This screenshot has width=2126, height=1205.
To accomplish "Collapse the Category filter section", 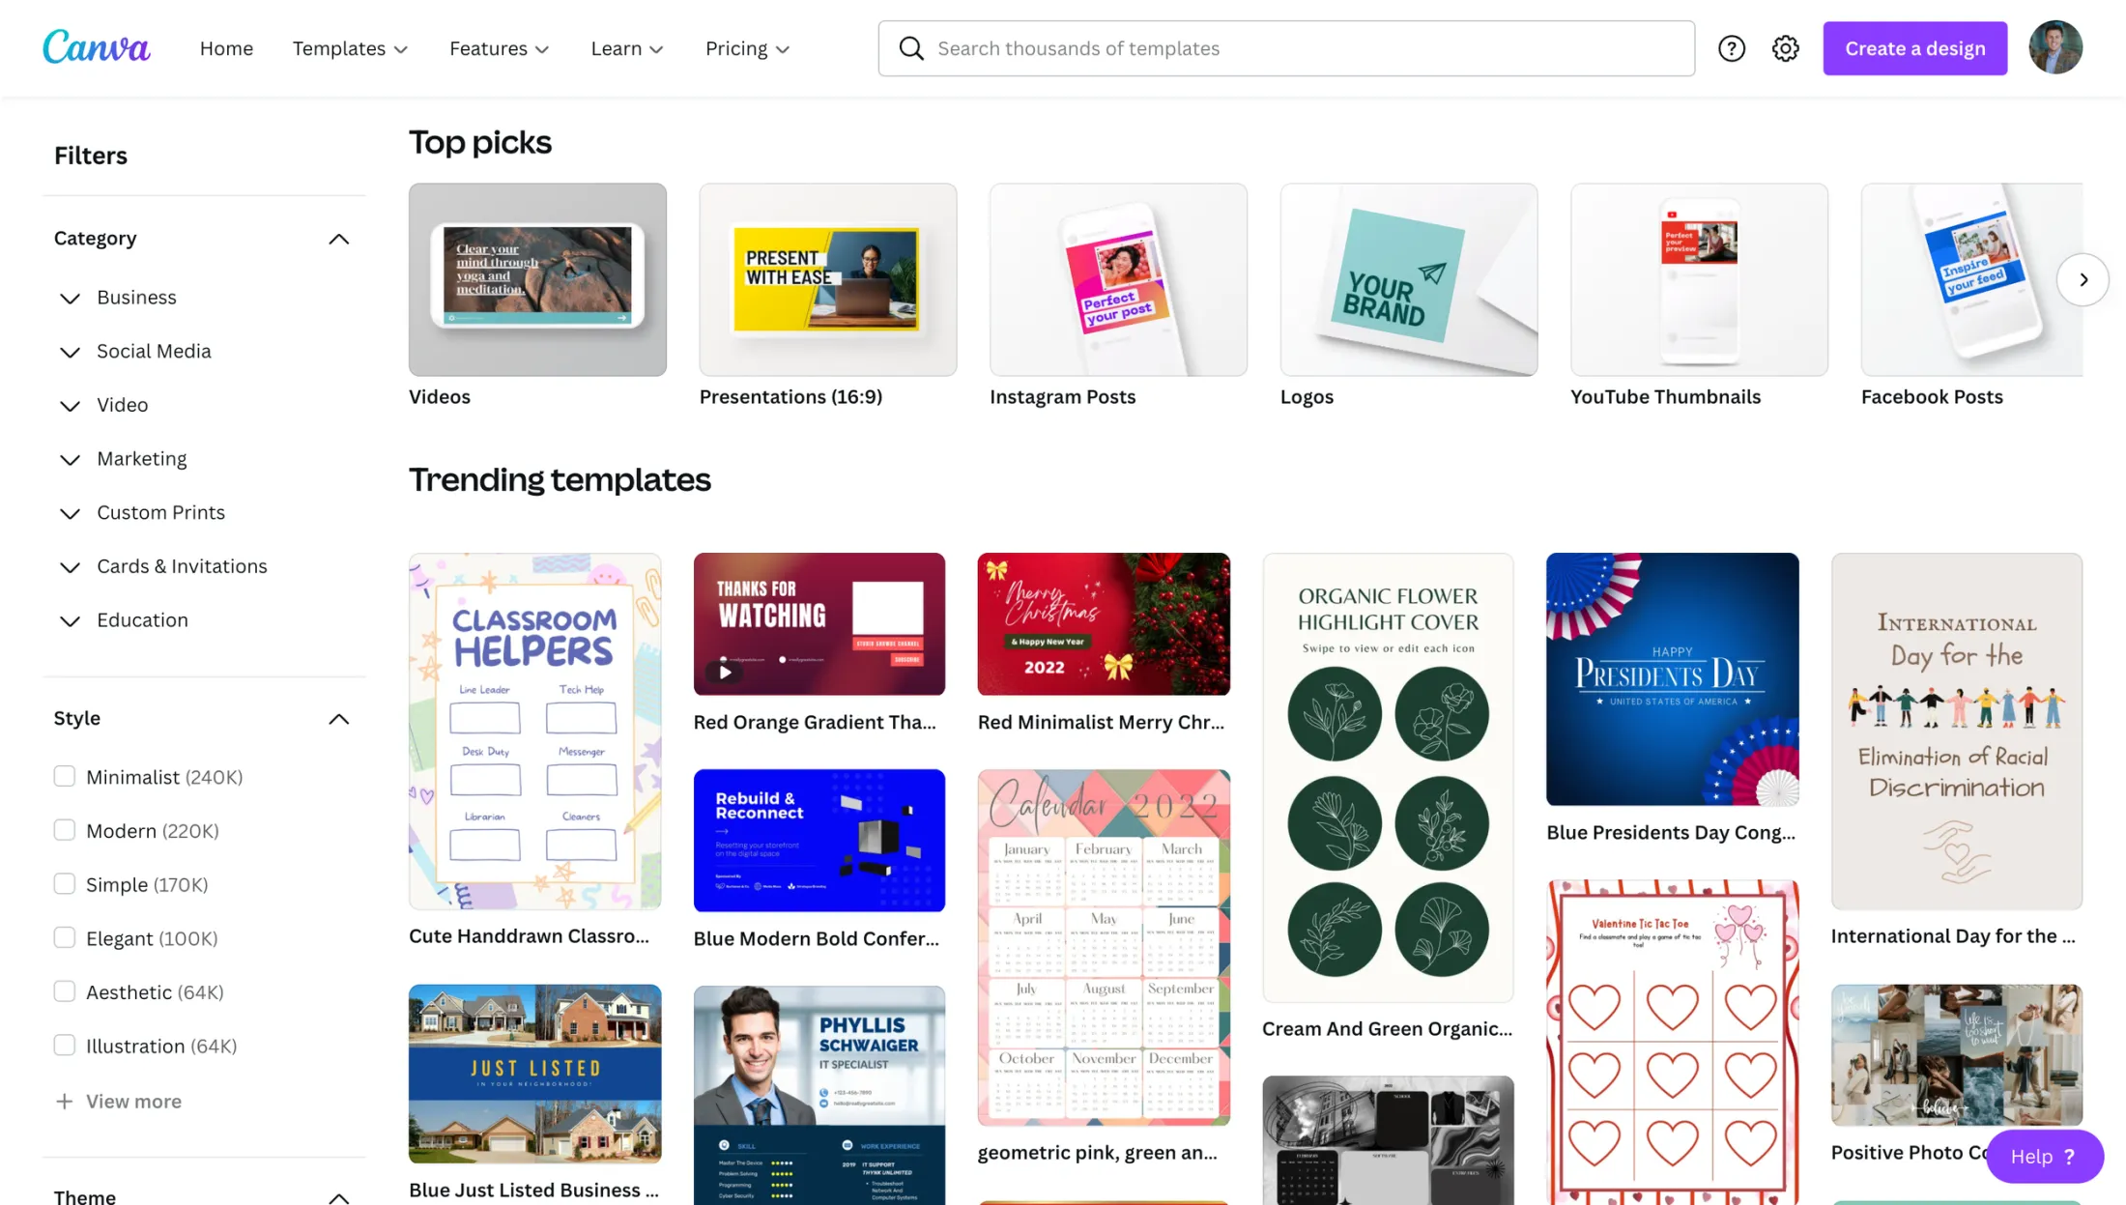I will [x=338, y=239].
